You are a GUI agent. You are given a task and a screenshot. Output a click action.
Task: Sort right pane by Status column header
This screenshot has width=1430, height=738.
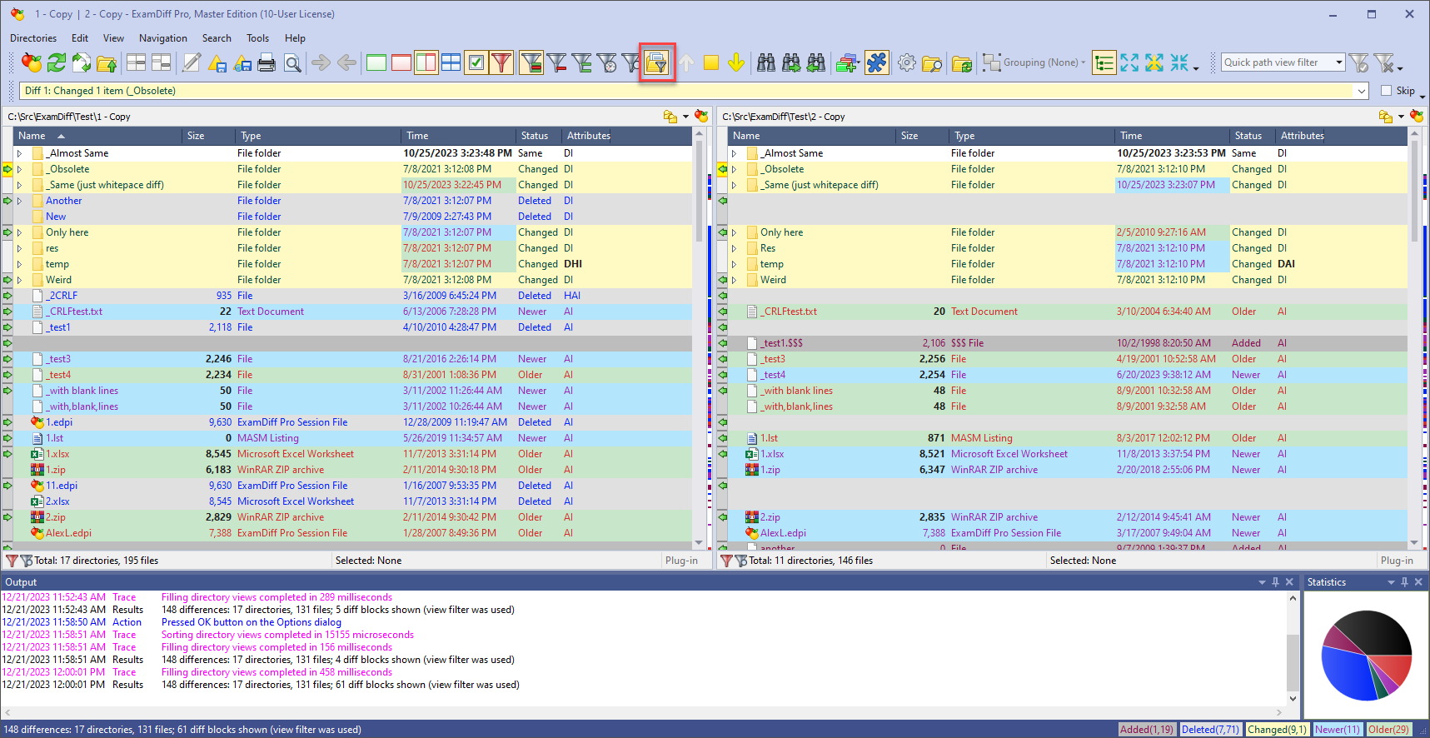[x=1253, y=136]
